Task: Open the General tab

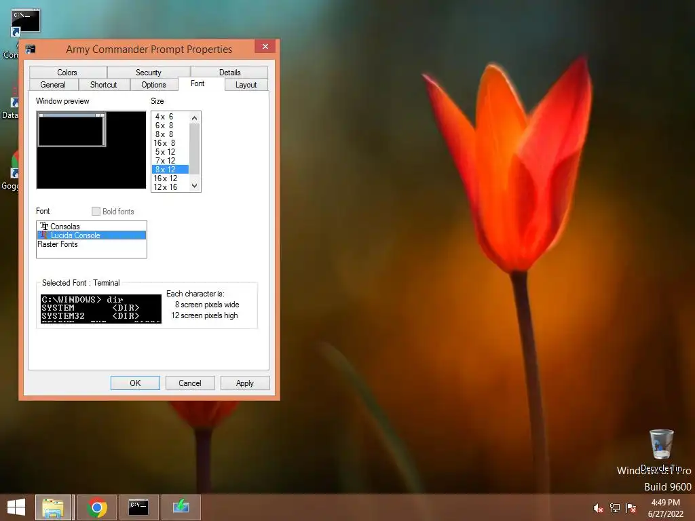Action: point(53,85)
